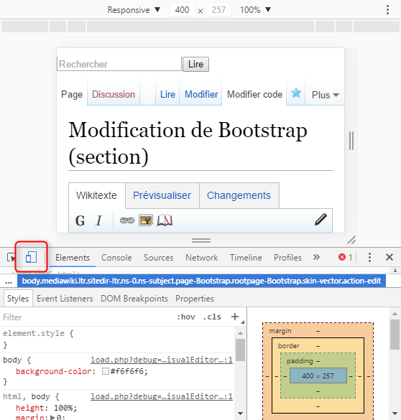Select the Styles sidebar tab
The image size is (401, 420).
[x=18, y=299]
